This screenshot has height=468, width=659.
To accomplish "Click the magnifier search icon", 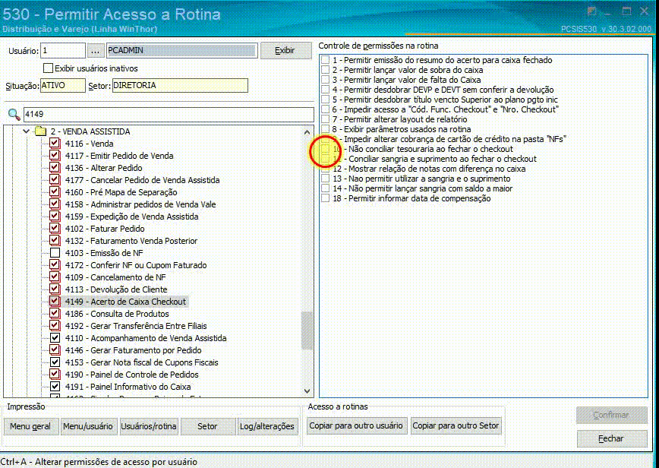I will click(x=14, y=115).
